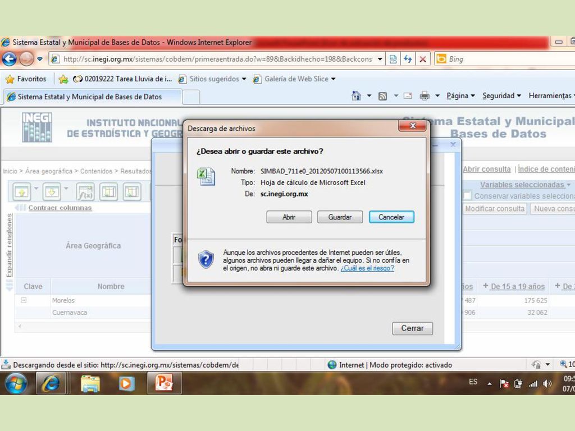Viewport: 575px width, 431px height.
Task: Click the Inicio breadcrumb link
Action: tap(10, 171)
